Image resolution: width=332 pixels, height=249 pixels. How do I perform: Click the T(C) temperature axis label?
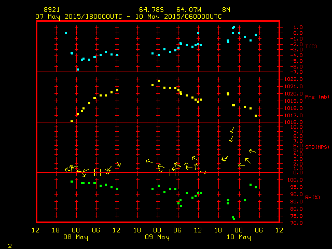click(x=311, y=46)
